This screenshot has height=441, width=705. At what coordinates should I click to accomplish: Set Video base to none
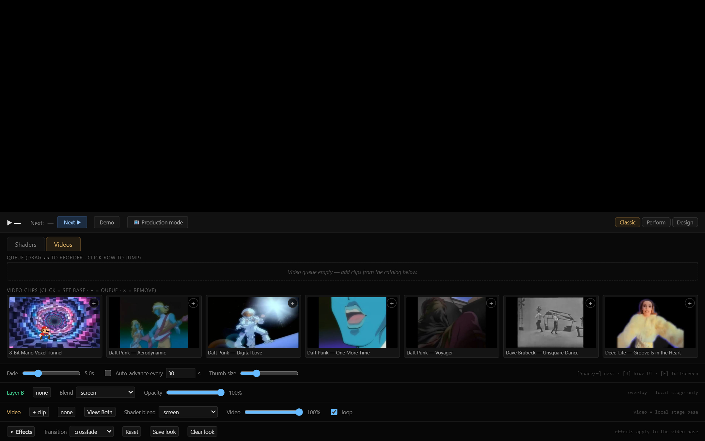tap(67, 412)
